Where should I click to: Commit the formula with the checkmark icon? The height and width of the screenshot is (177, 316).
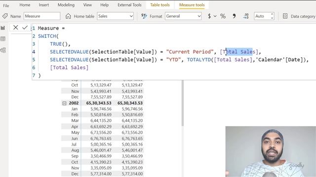coord(25,28)
